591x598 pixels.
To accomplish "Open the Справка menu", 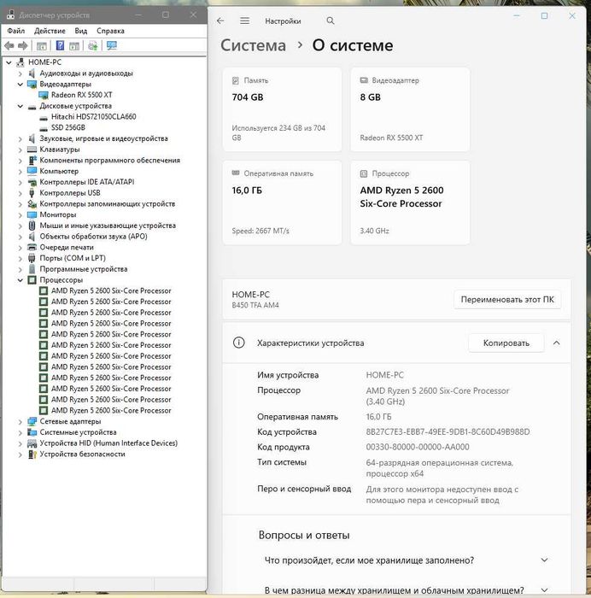I will tap(110, 31).
